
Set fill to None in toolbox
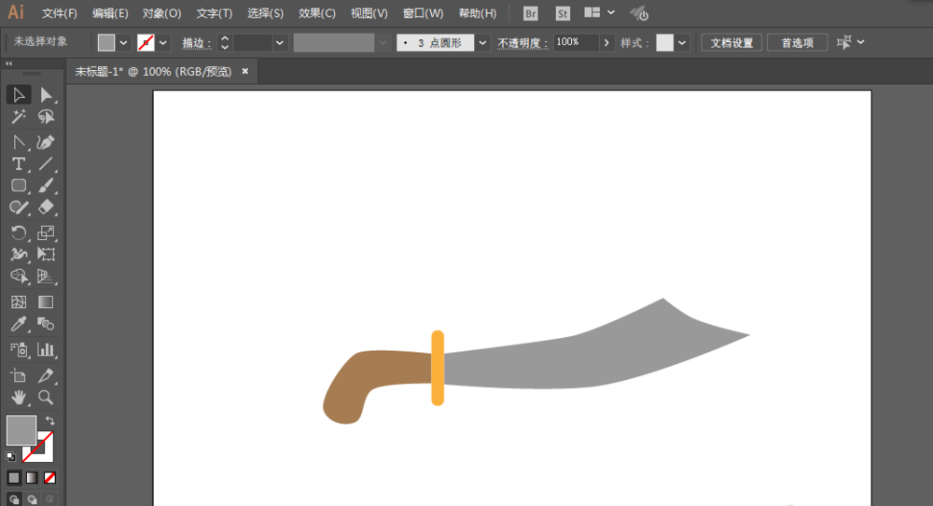click(49, 477)
